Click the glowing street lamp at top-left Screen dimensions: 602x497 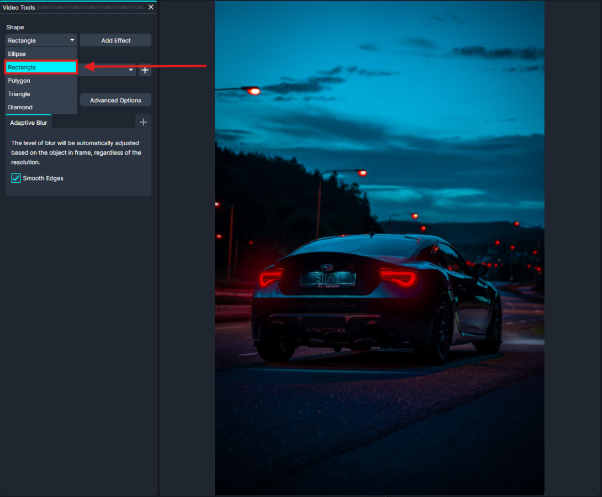click(254, 91)
